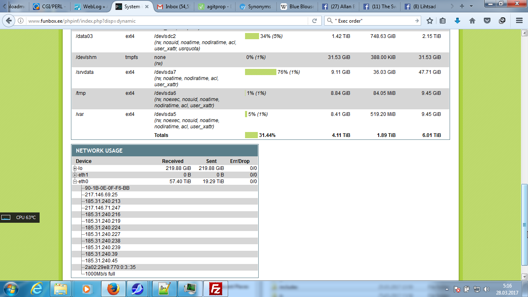The image size is (528, 297).
Task: Close the System tab
Action: pyautogui.click(x=147, y=7)
